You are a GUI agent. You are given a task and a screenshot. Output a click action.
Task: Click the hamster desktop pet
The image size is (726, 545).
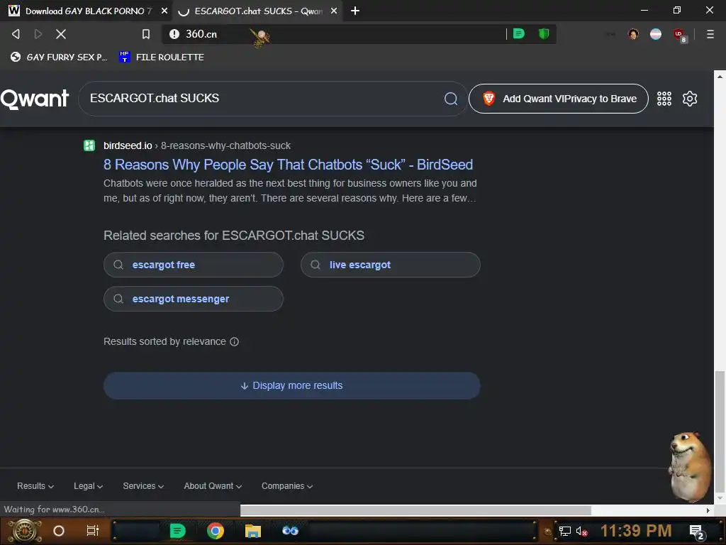[x=689, y=466]
